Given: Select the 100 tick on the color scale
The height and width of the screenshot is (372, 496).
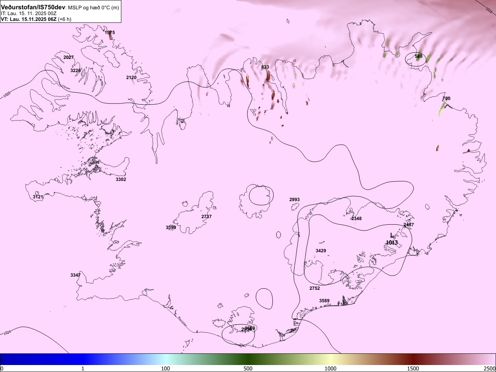Looking at the screenshot, I should (x=165, y=368).
